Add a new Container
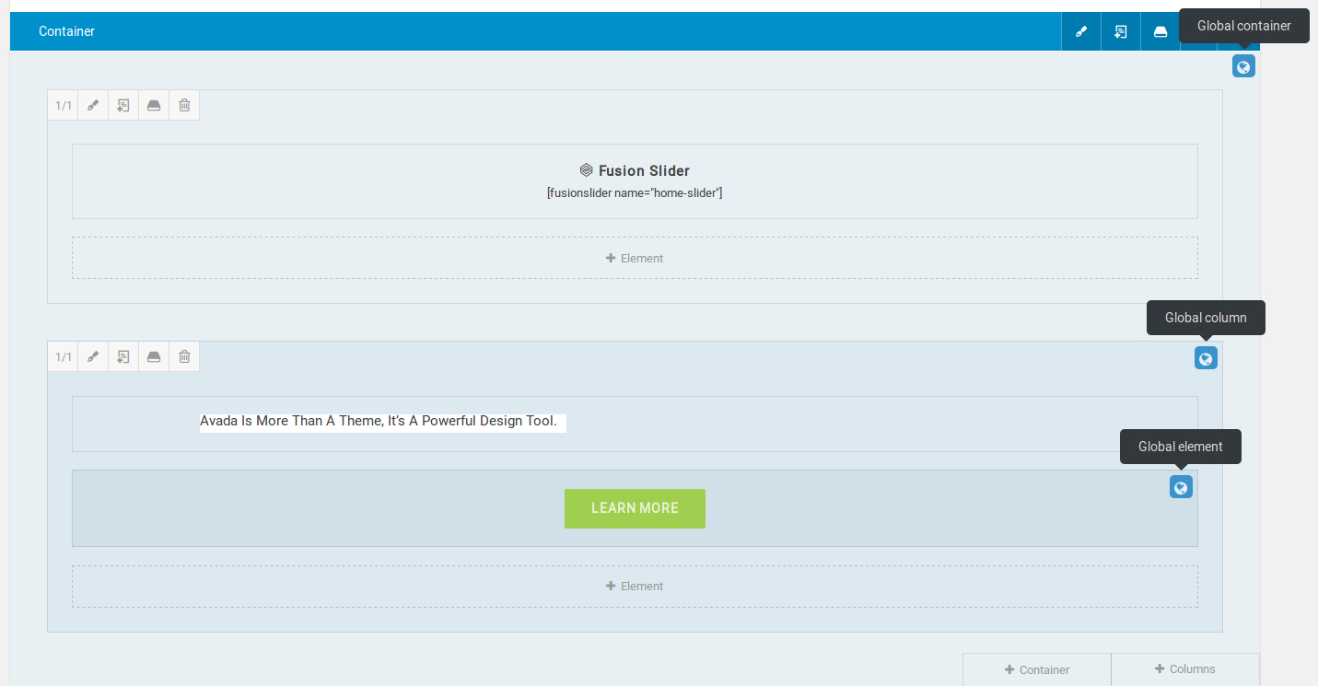Viewport: 1318px width, 686px height. (1037, 669)
